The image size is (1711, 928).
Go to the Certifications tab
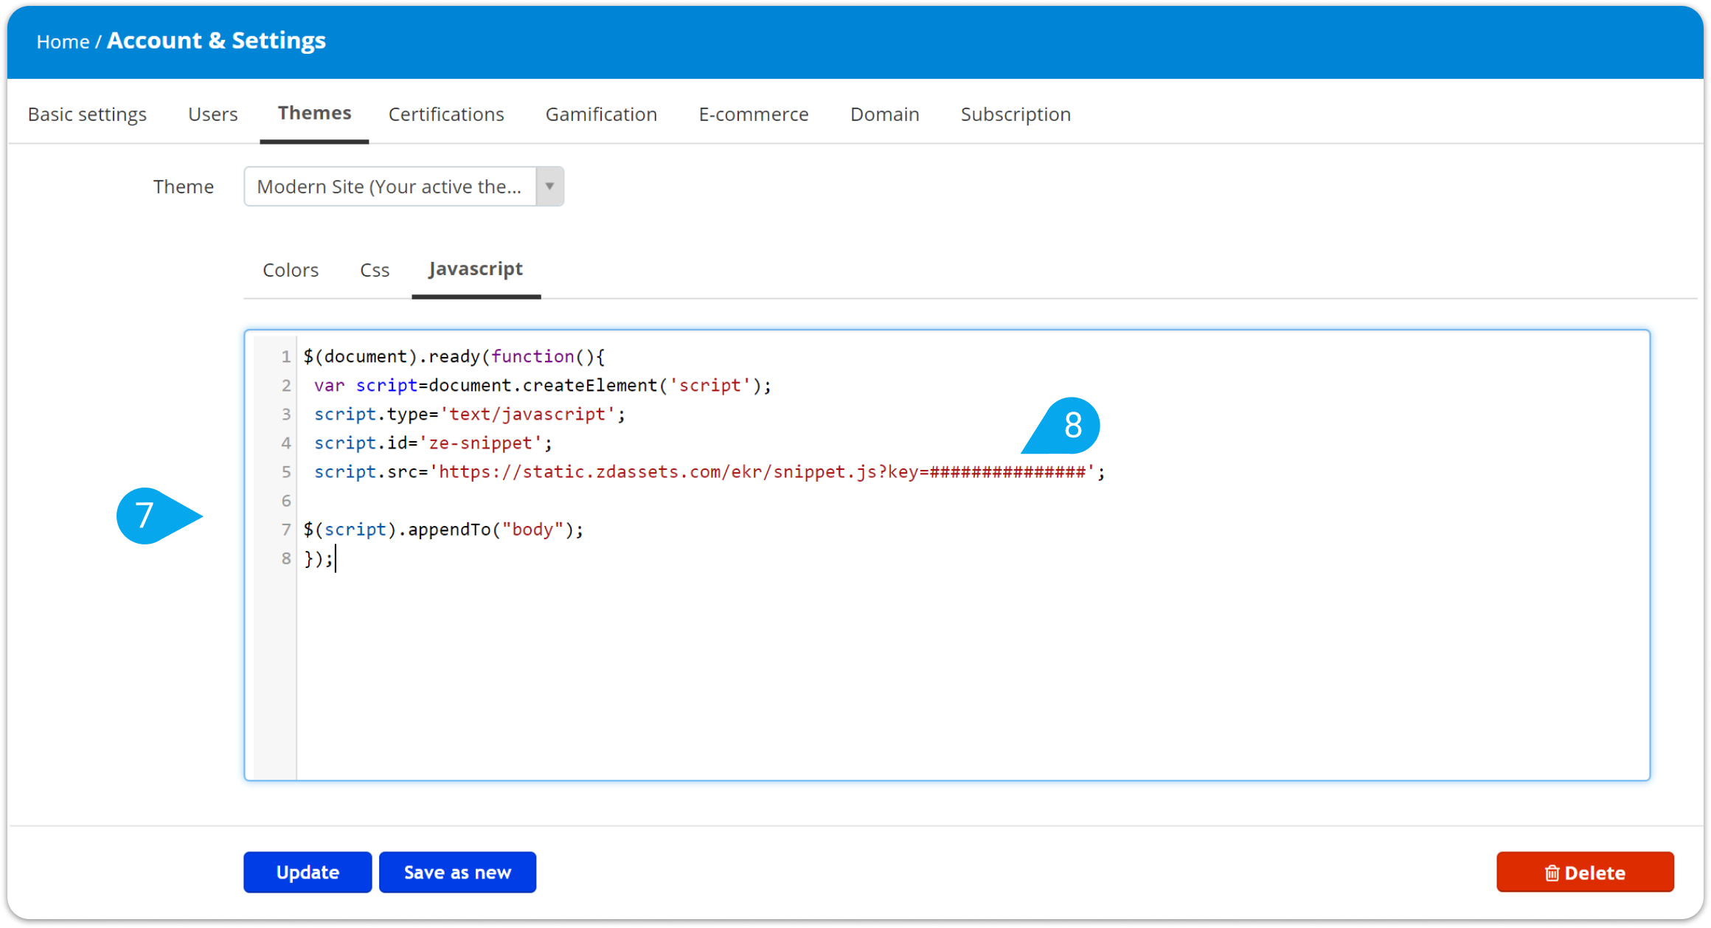tap(446, 114)
